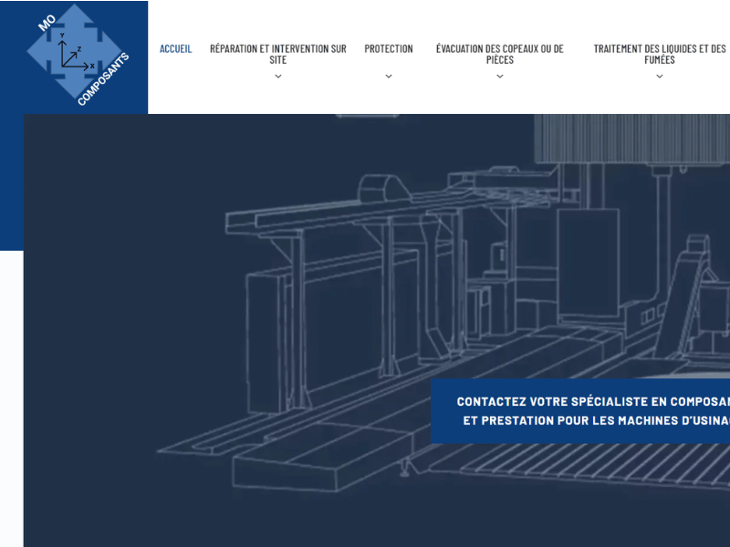The width and height of the screenshot is (730, 547).
Task: Open Réparation et intervention sur site menu
Action: [278, 54]
